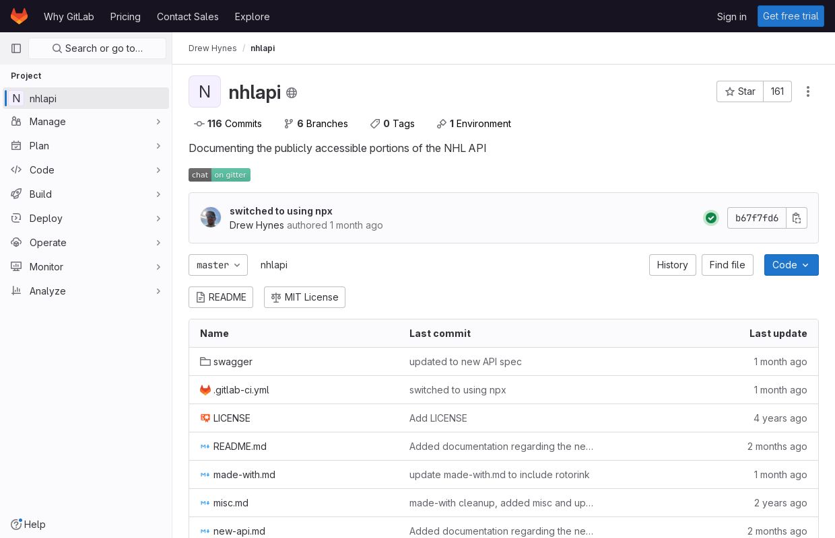Click the Search or go to field
The image size is (835, 538).
(97, 48)
